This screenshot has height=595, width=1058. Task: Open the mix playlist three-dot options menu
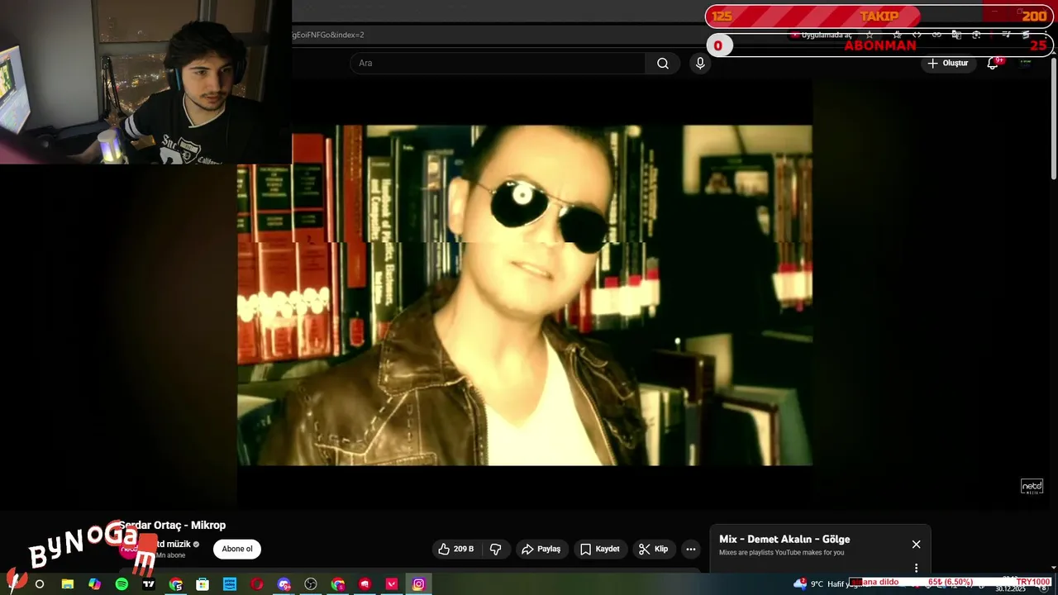point(916,568)
